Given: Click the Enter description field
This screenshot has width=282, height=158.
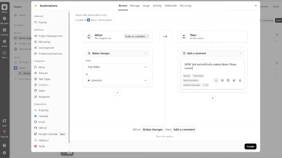Looking at the screenshot, I should click(x=165, y=136).
